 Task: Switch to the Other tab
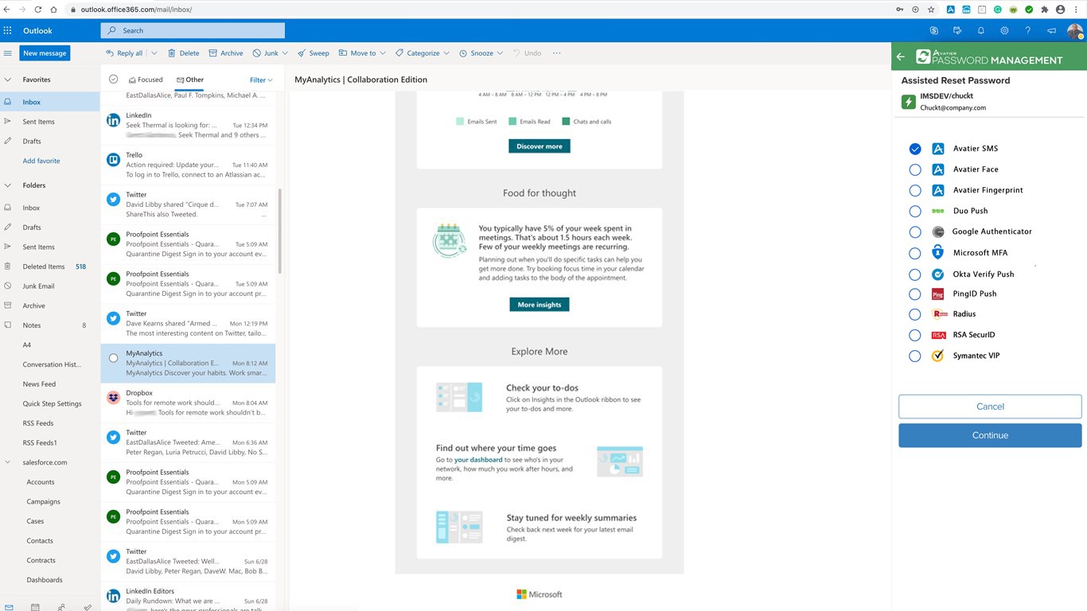coord(190,80)
